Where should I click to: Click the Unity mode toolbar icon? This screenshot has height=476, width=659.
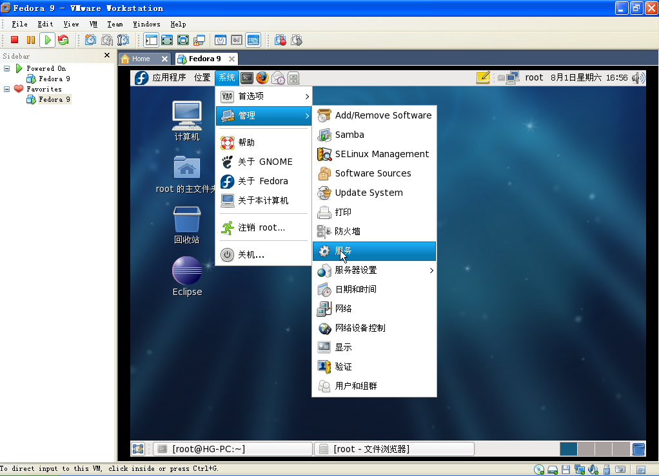coord(199,40)
